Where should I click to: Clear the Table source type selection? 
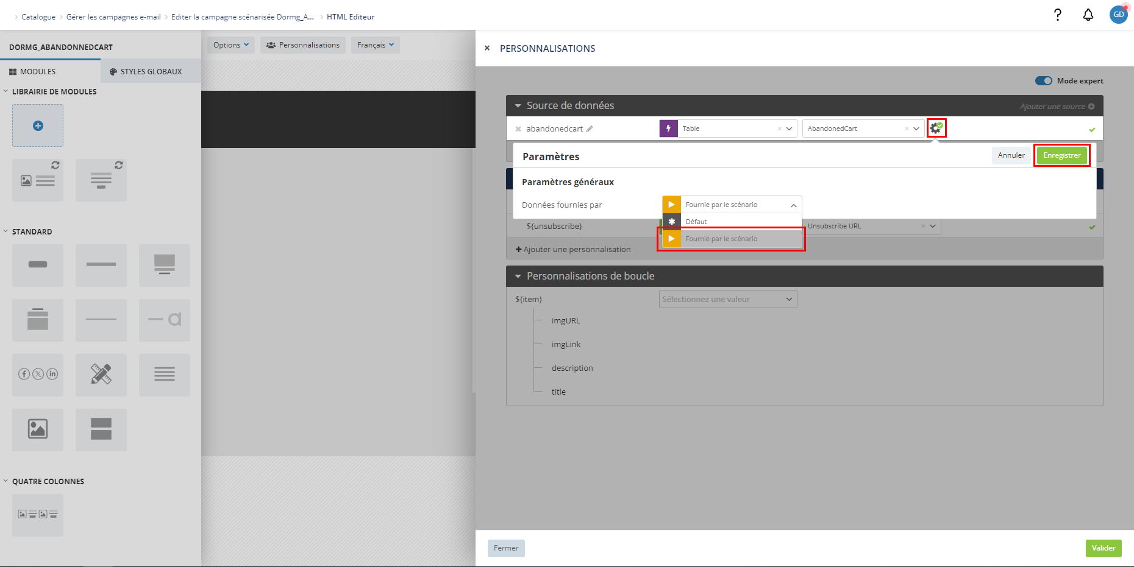[x=780, y=129]
